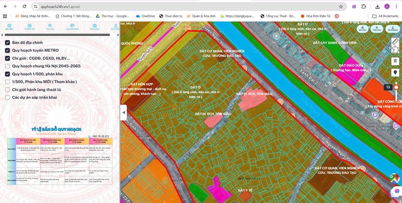Select the polygon area drawing tool
This screenshot has height=203, width=402.
pos(395,50)
